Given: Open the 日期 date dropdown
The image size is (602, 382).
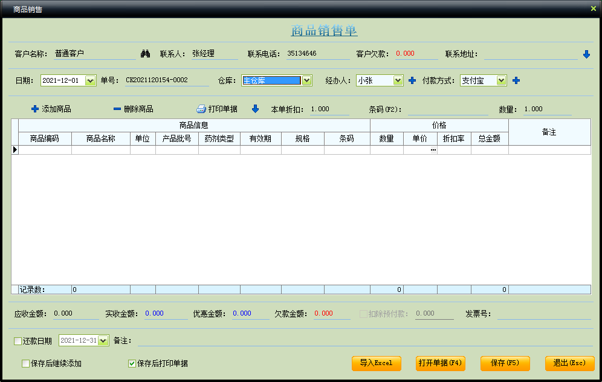Looking at the screenshot, I should point(90,80).
